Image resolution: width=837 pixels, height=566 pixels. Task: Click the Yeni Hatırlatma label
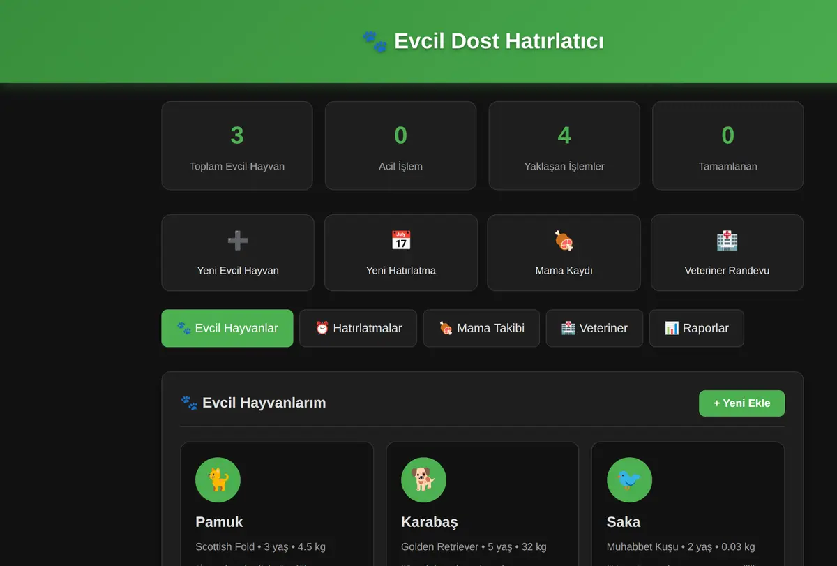pos(401,271)
